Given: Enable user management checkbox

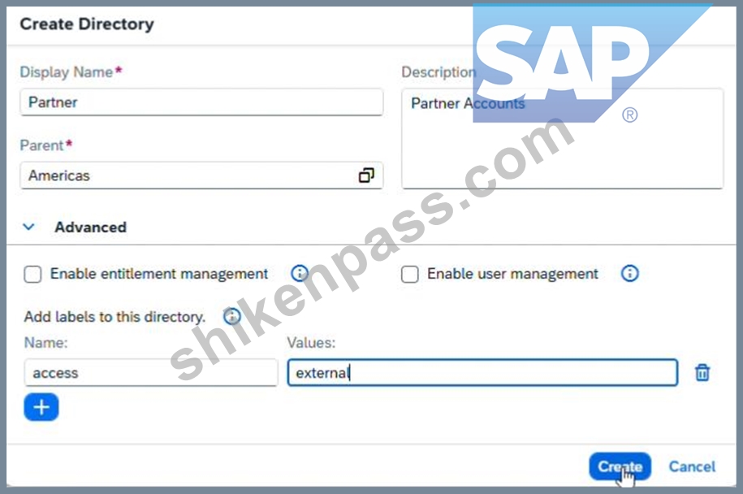Looking at the screenshot, I should (x=410, y=274).
